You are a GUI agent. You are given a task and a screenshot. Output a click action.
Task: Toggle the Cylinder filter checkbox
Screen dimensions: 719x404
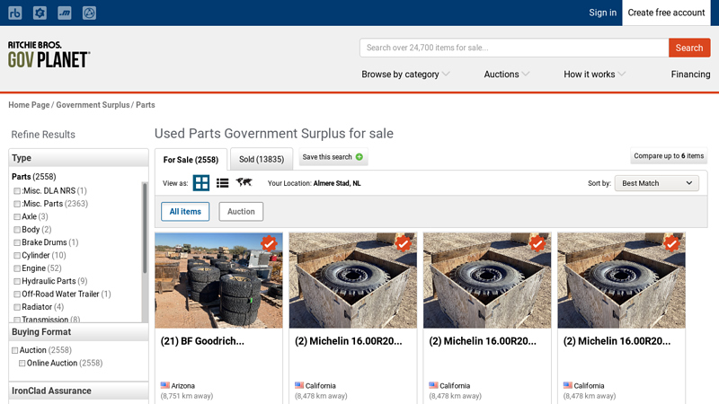point(17,256)
